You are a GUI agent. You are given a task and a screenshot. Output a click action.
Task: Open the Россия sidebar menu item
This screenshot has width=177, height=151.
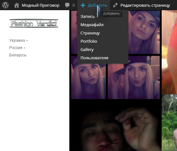click(16, 47)
